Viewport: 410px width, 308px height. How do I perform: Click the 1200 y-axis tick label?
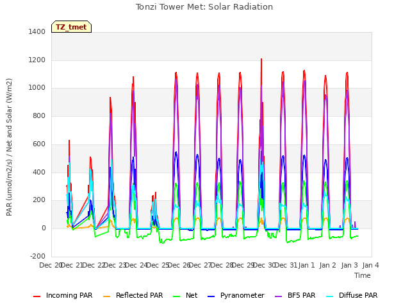point(37,60)
